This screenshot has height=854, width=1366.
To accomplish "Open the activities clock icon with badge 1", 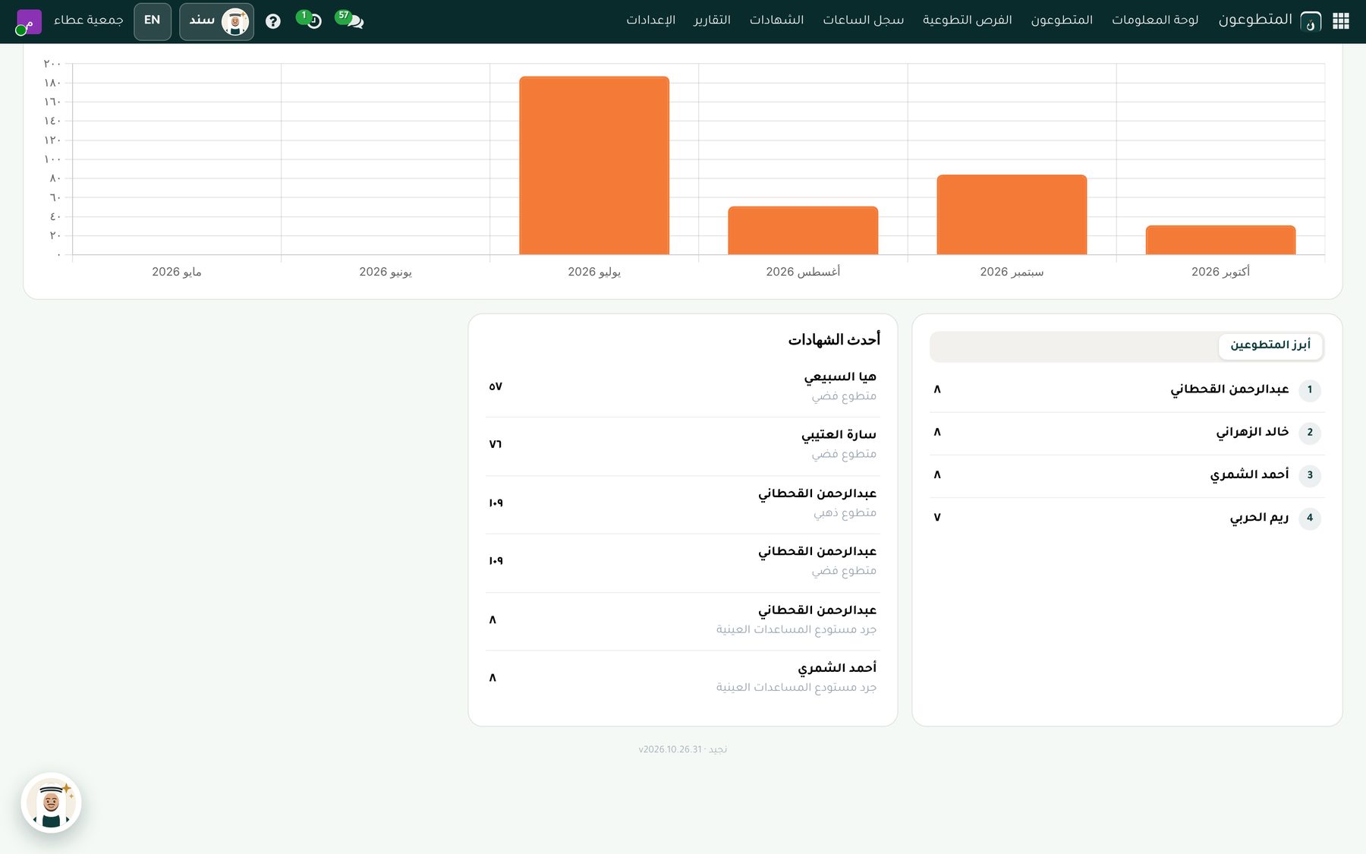I will tap(310, 20).
